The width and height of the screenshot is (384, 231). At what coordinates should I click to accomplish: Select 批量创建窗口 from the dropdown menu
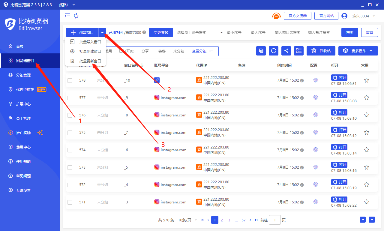click(90, 51)
